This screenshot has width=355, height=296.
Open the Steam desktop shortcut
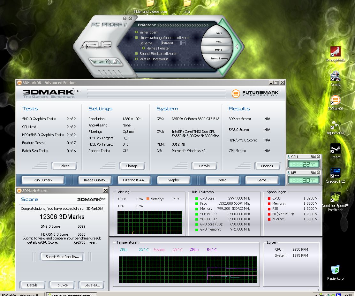(x=335, y=151)
